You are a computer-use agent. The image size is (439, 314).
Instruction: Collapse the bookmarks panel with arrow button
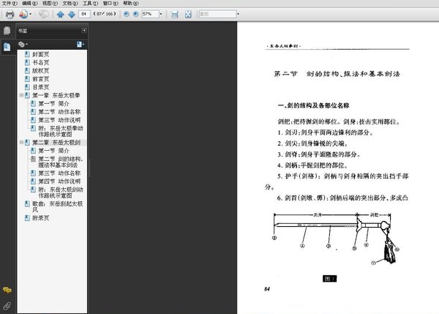[84, 30]
